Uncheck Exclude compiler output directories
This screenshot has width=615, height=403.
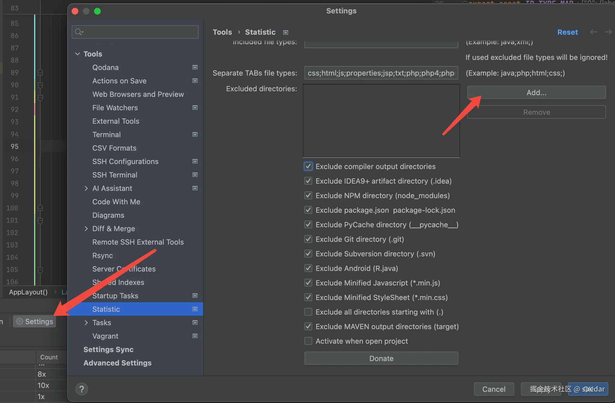point(308,167)
